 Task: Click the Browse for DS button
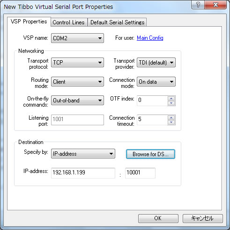[150, 154]
